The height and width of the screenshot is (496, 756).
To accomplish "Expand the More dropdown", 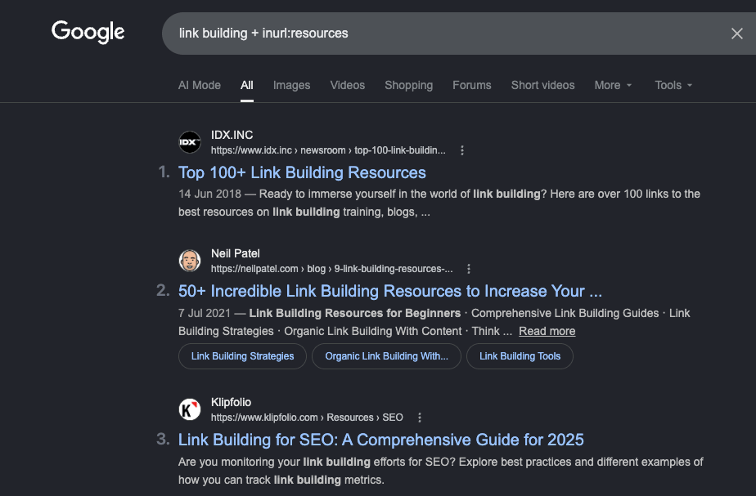I will (613, 85).
